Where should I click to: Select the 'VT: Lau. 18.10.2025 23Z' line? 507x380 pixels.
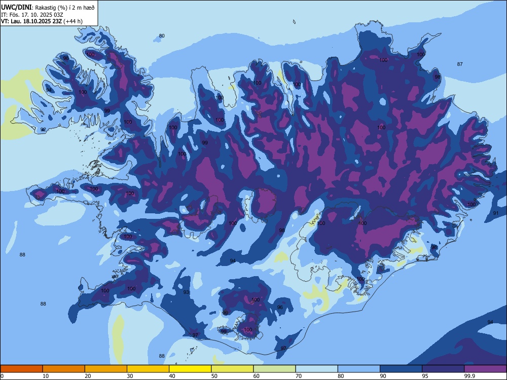coord(31,21)
